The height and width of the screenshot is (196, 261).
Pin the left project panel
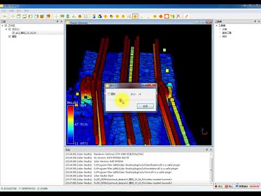58,21
